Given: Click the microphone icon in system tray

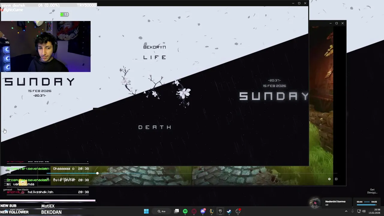Looking at the screenshot, I should point(352,211).
